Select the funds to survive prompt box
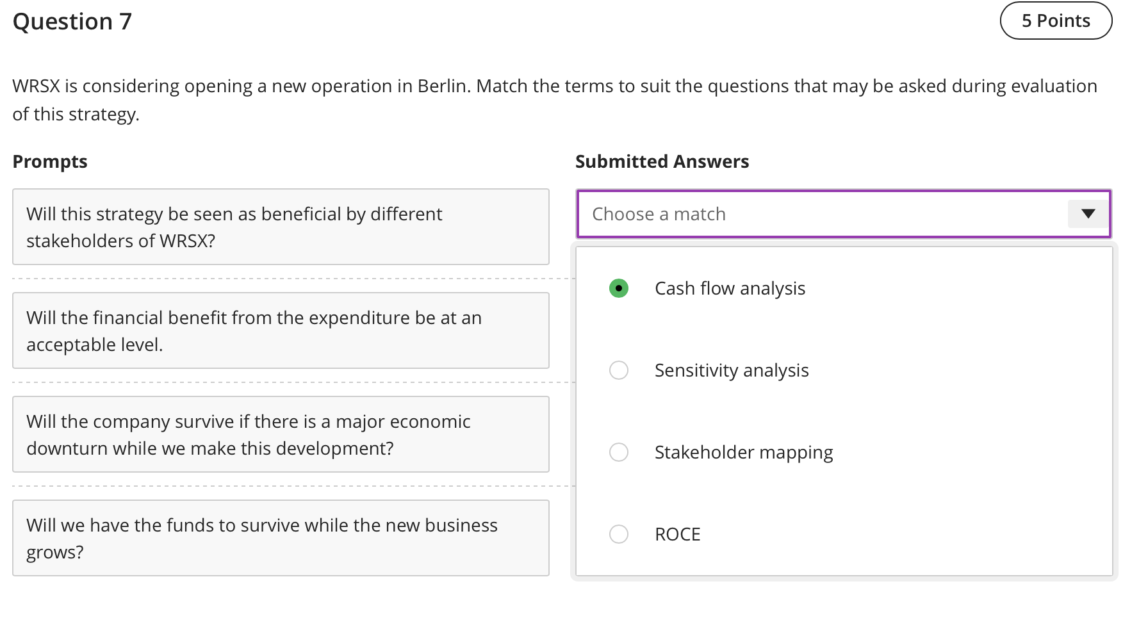Viewport: 1148px width, 618px height. (x=281, y=538)
